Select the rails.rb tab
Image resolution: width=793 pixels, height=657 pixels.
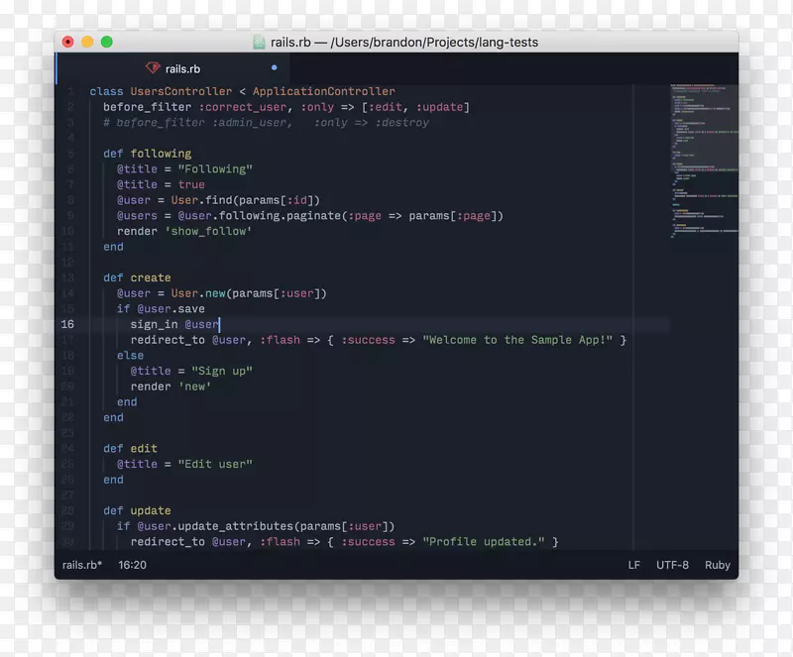click(x=182, y=68)
